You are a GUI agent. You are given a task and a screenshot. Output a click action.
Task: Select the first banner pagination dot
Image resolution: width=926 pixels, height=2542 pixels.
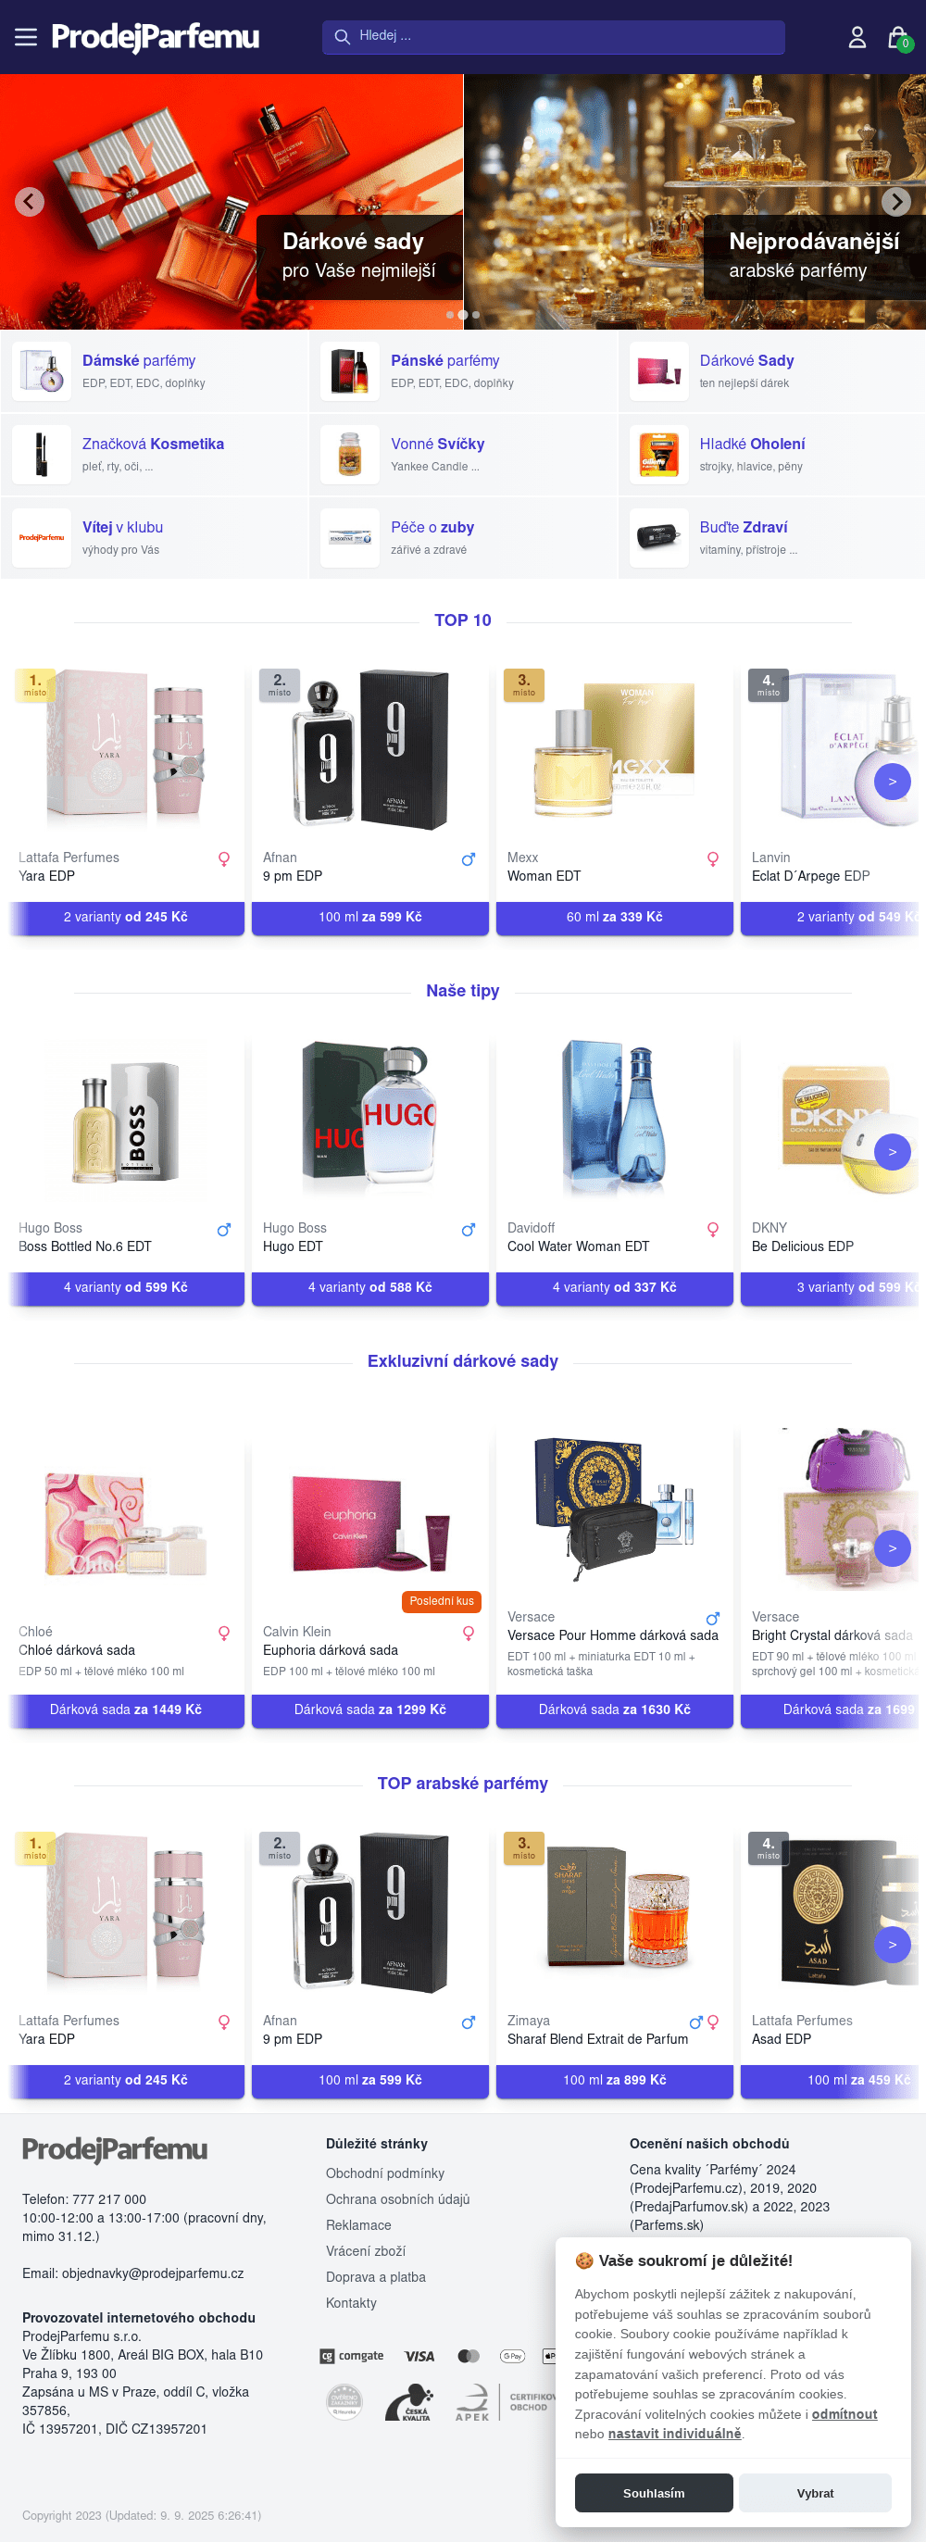click(450, 315)
